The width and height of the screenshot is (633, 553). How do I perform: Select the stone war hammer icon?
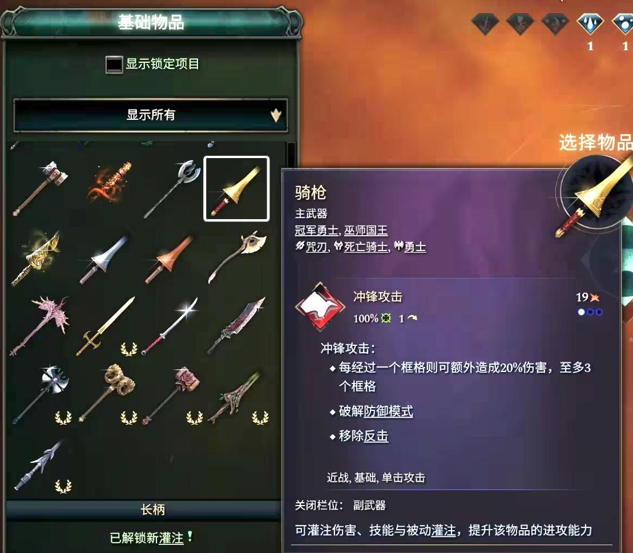coord(41,188)
